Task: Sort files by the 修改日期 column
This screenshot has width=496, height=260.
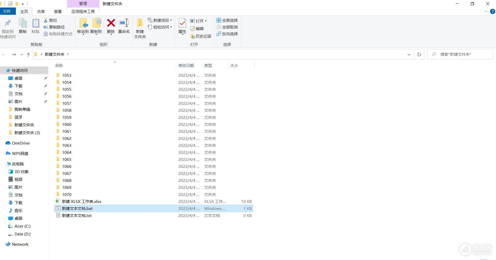Action: pos(189,65)
